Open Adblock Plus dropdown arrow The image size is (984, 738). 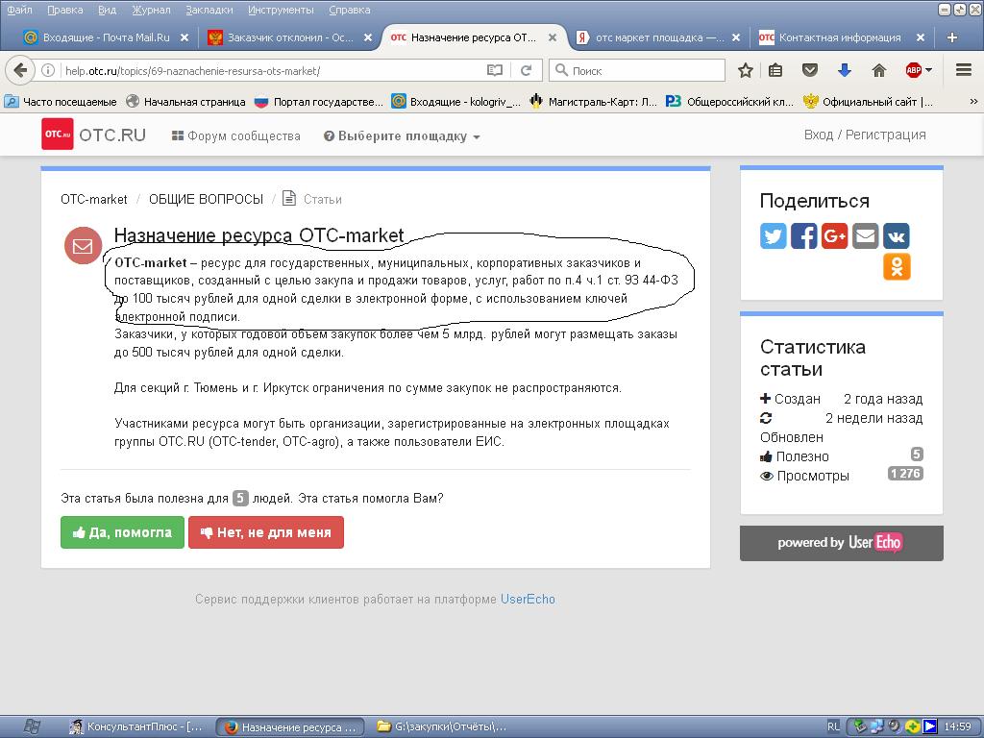(928, 70)
